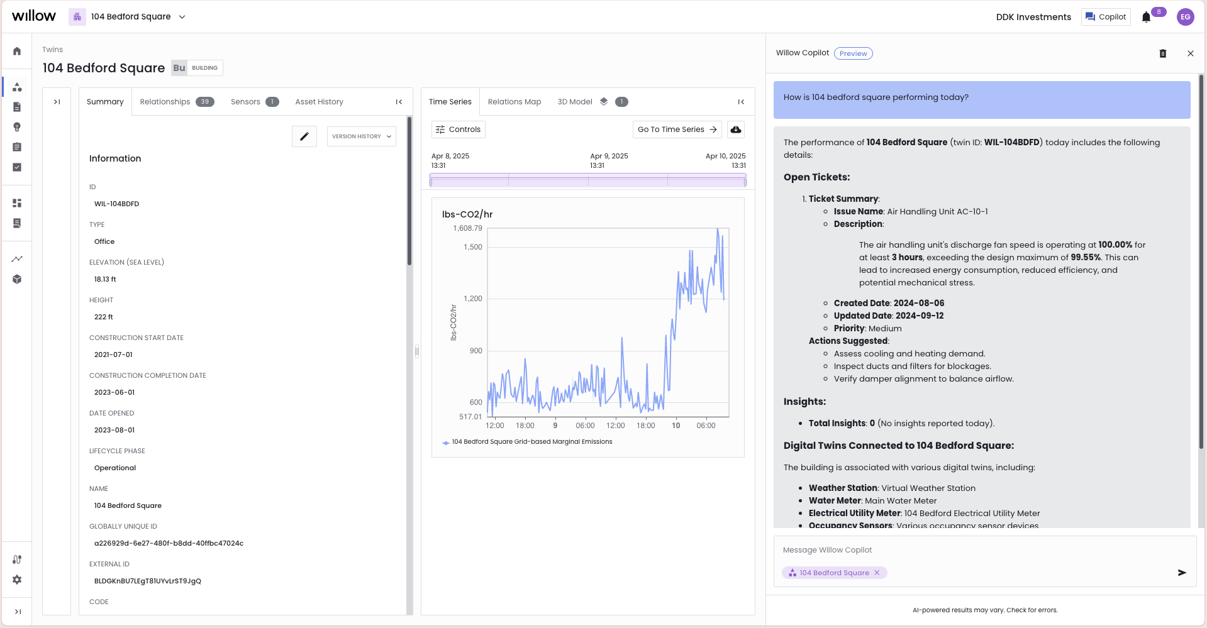This screenshot has height=628, width=1207.
Task: Open the Copilot button in header
Action: 1106,17
